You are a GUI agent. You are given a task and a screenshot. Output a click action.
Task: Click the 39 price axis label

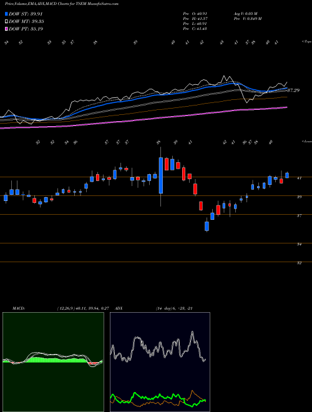click(299, 197)
